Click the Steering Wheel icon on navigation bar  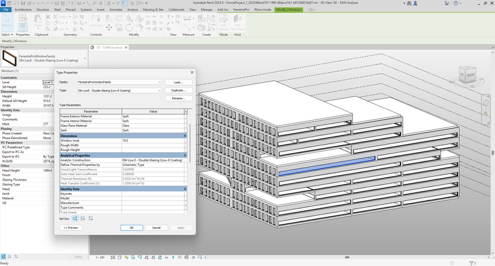[486, 103]
